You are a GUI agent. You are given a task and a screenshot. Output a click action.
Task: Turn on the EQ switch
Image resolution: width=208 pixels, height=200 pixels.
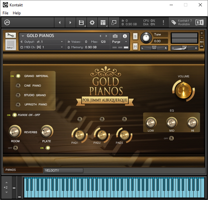tap(171, 138)
